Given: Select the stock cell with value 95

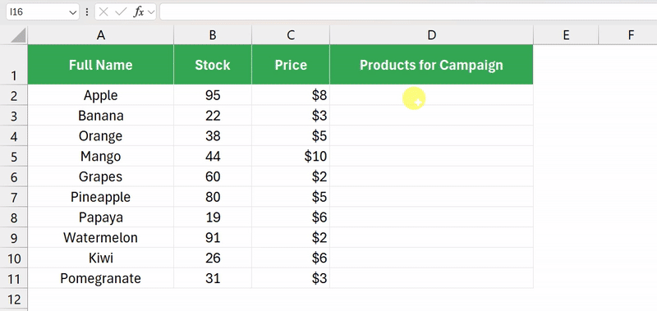Looking at the screenshot, I should (x=213, y=95).
